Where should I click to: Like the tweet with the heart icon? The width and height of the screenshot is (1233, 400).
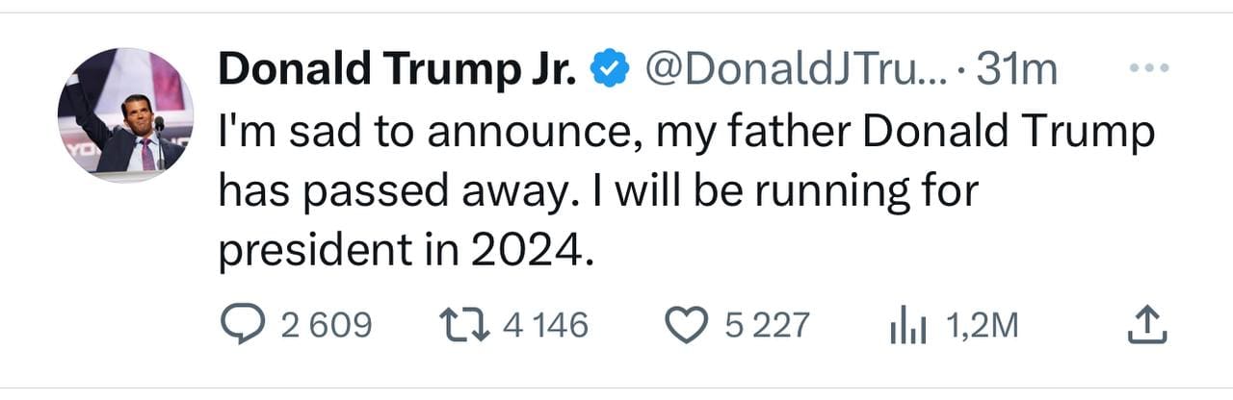pyautogui.click(x=688, y=325)
